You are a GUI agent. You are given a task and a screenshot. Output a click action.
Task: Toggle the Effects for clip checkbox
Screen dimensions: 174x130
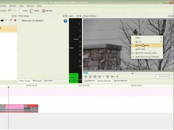pyautogui.click(x=20, y=21)
